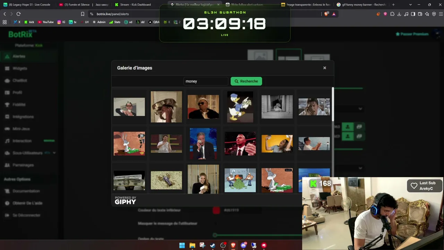Open the X bookmark
444x250 pixels.
(x=17, y=22)
